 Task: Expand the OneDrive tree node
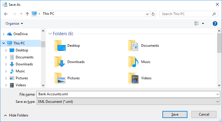pyautogui.click(x=3, y=34)
